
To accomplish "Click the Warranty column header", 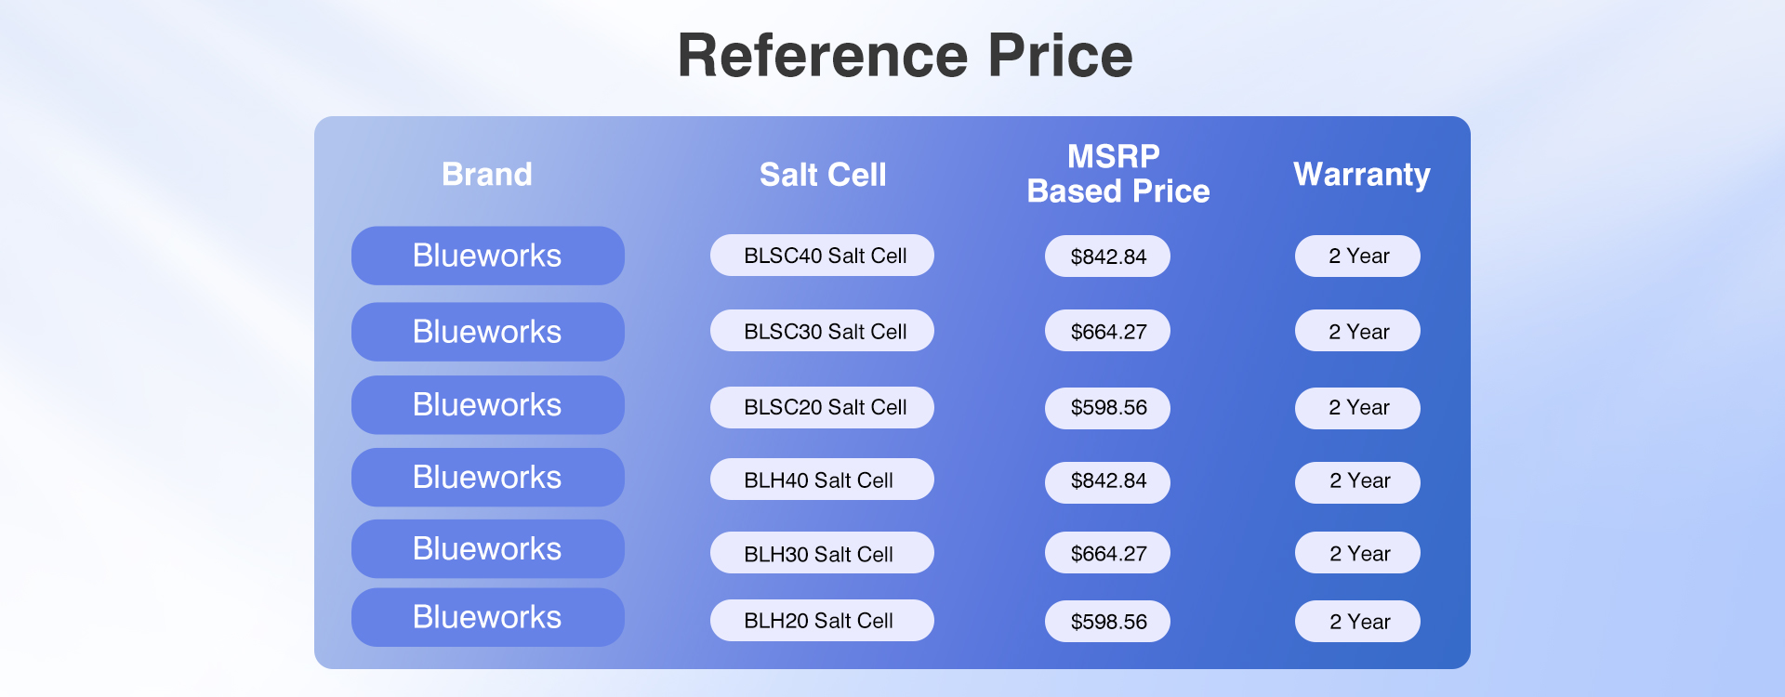I will click(x=1362, y=175).
